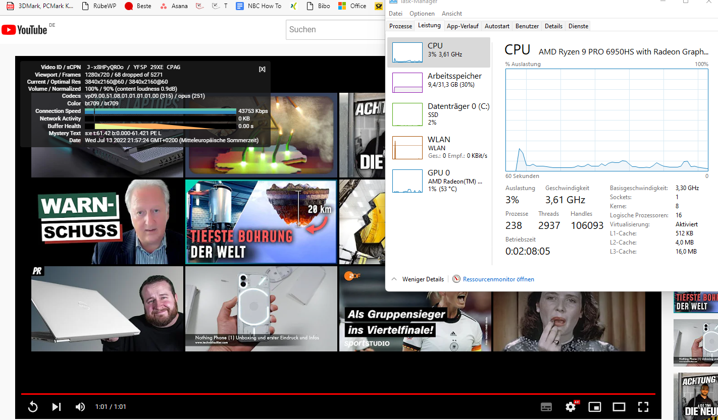The width and height of the screenshot is (718, 420).
Task: Replay the video with the replay icon
Action: [33, 407]
